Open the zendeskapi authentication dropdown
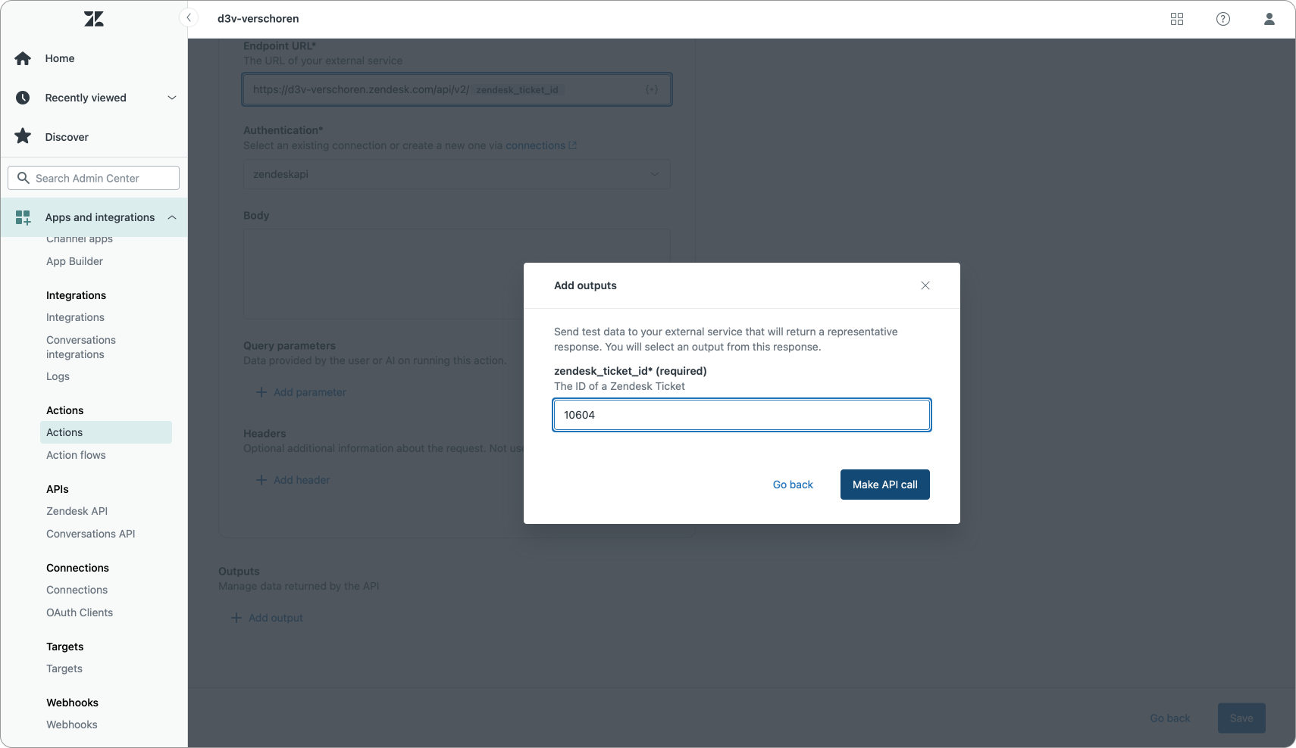Image resolution: width=1296 pixels, height=748 pixels. pos(457,174)
